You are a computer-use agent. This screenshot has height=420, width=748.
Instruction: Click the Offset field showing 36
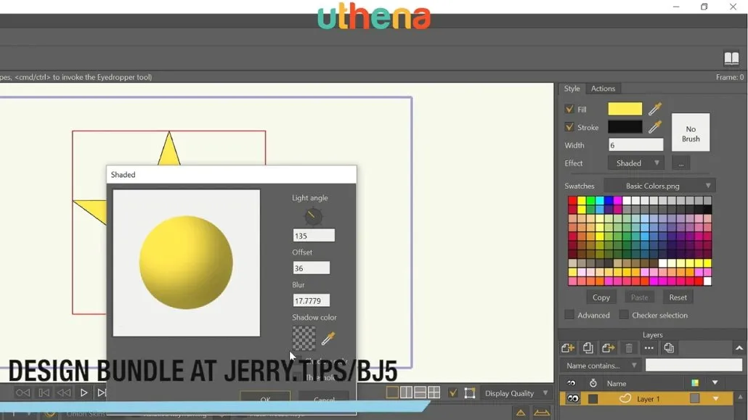click(311, 268)
